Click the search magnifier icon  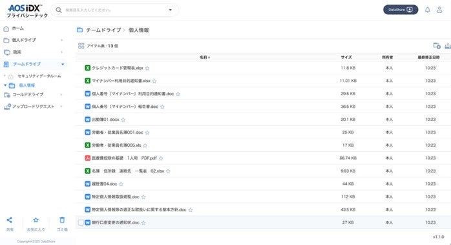coord(59,10)
